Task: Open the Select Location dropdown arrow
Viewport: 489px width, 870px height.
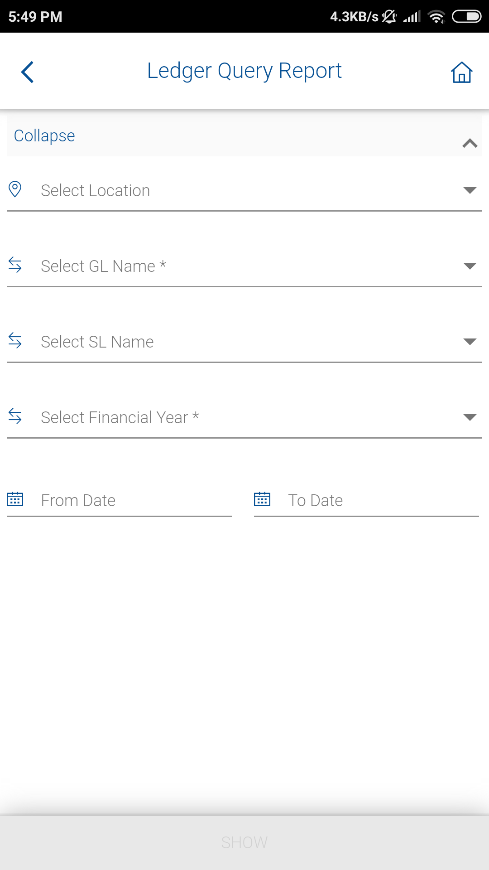Action: (x=470, y=190)
